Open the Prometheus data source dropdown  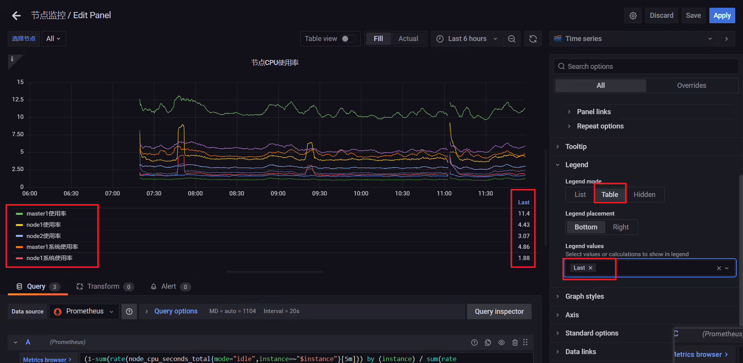click(x=84, y=312)
